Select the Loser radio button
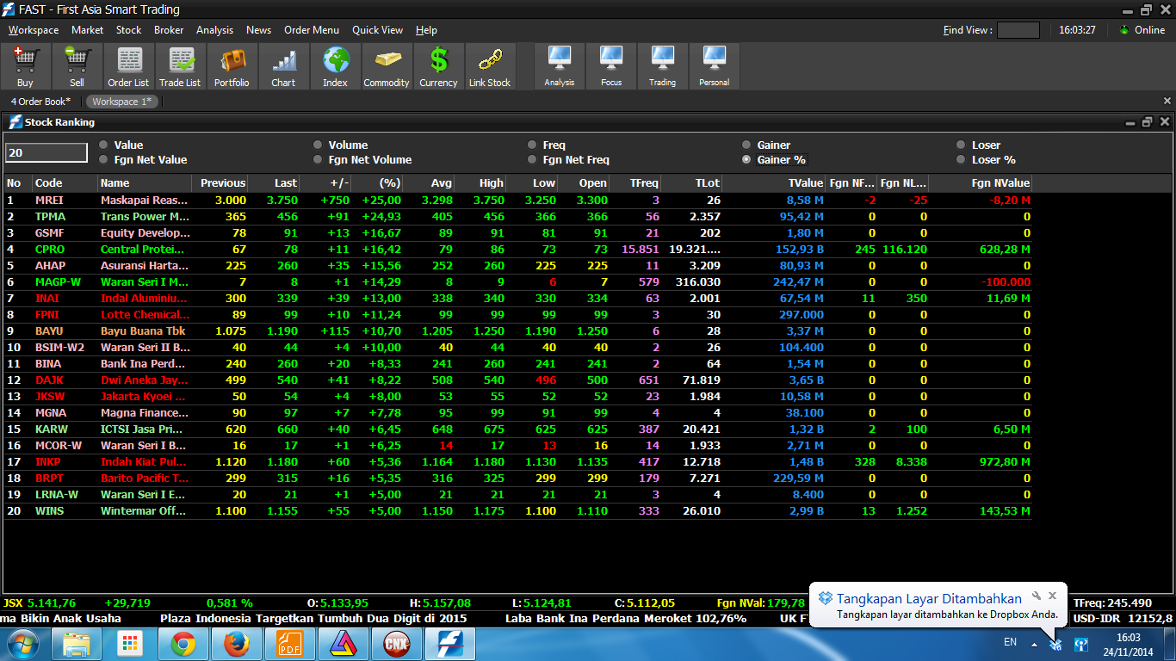Viewport: 1176px width, 661px height. click(x=962, y=145)
